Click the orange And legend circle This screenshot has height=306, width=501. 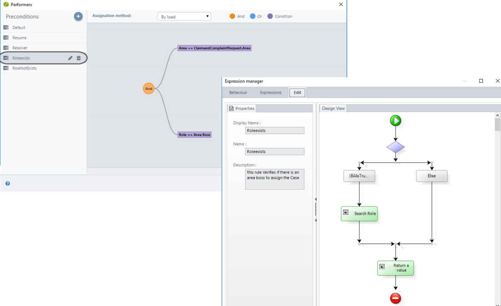pyautogui.click(x=232, y=16)
